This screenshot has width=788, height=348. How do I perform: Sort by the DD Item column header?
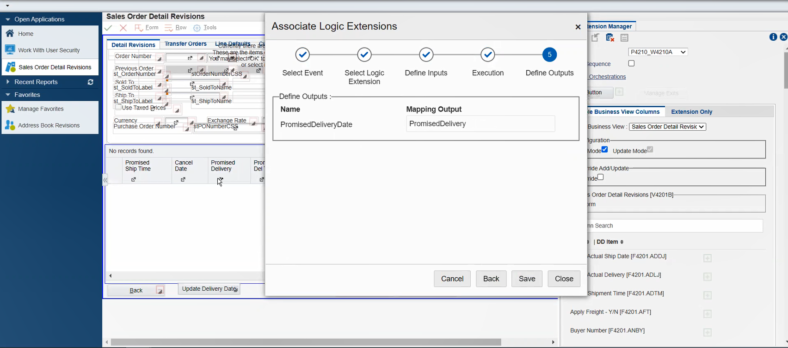pos(610,242)
